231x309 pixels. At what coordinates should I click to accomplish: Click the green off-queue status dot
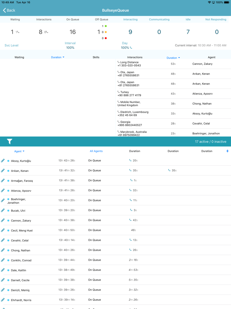pyautogui.click(x=106, y=26)
